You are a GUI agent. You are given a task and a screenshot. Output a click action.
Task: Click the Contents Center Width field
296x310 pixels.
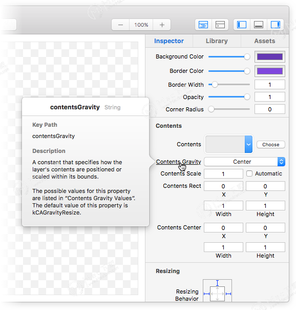coord(223,247)
